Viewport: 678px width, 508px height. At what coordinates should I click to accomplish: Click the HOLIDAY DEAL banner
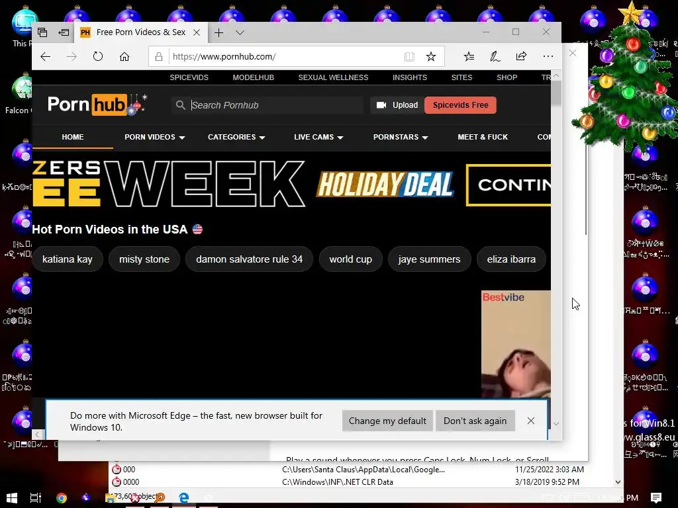pos(385,185)
